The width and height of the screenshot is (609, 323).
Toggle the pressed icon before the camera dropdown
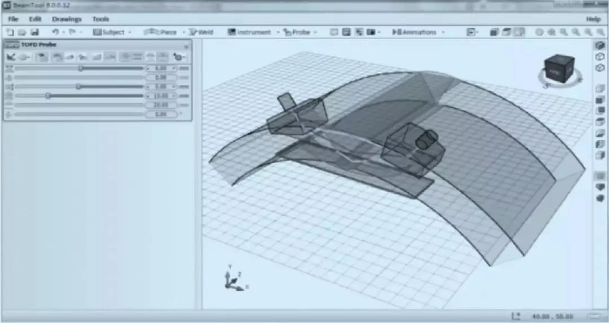pyautogui.click(x=359, y=32)
